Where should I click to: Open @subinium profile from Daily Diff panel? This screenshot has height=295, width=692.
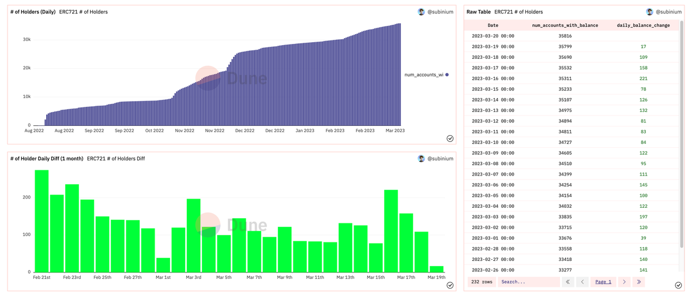(440, 158)
